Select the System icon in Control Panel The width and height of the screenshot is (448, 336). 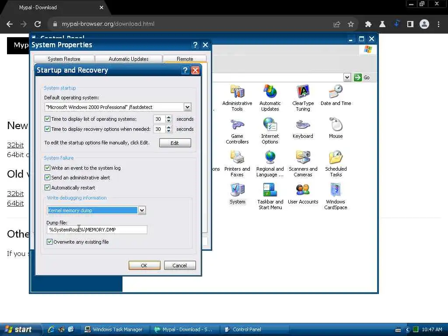[x=237, y=194]
